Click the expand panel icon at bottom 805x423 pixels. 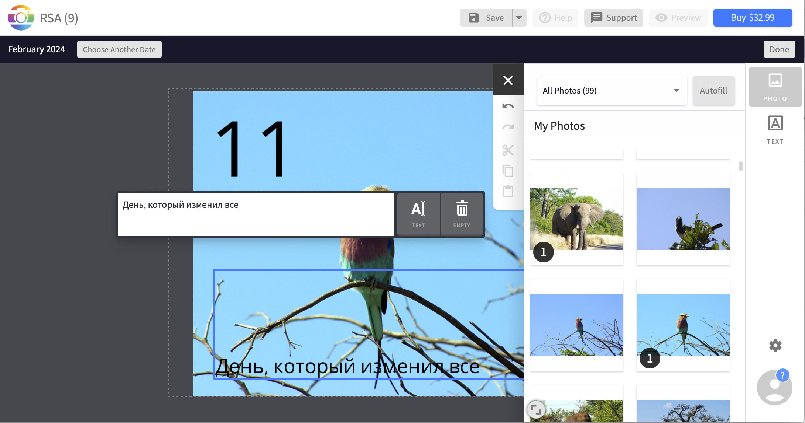[x=535, y=409]
